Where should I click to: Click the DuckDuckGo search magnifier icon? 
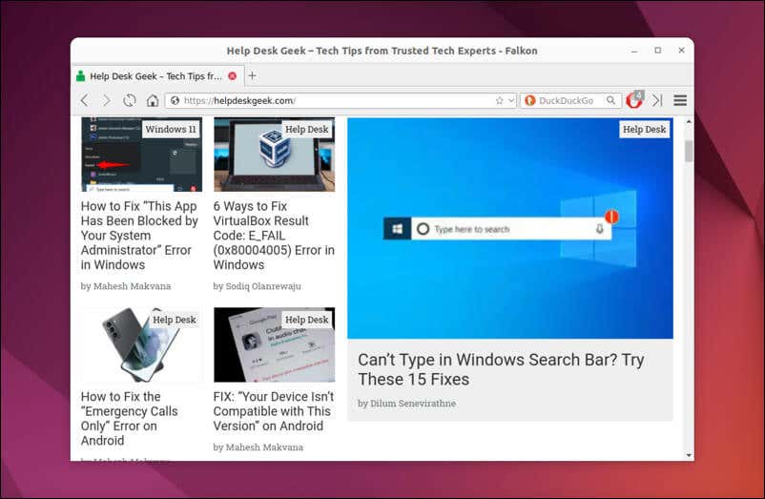click(610, 100)
